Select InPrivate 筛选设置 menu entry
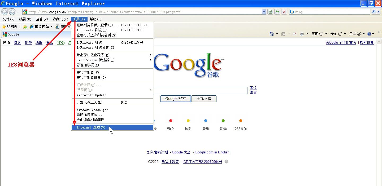382x186 pixels. (x=112, y=48)
